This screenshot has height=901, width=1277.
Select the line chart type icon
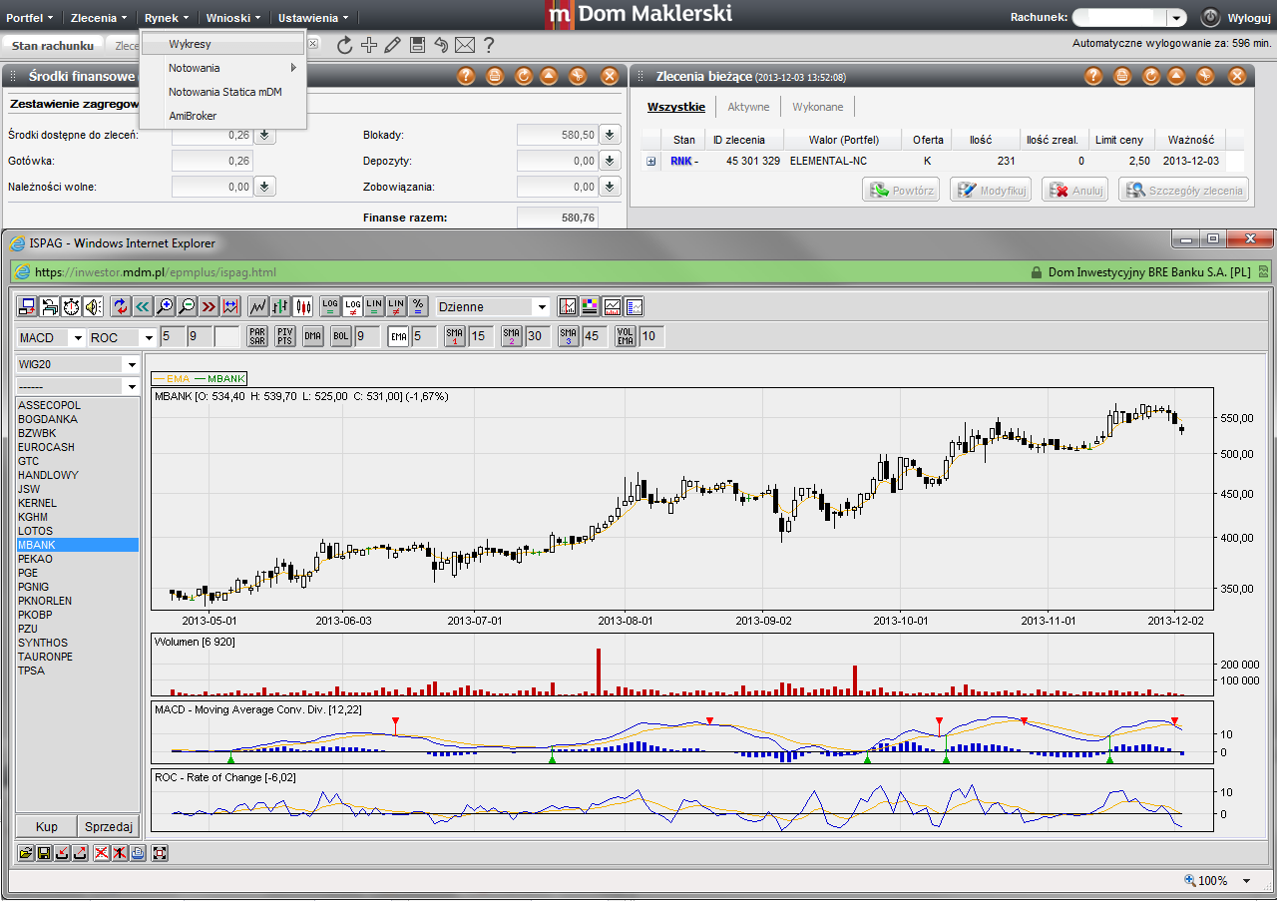tap(257, 306)
